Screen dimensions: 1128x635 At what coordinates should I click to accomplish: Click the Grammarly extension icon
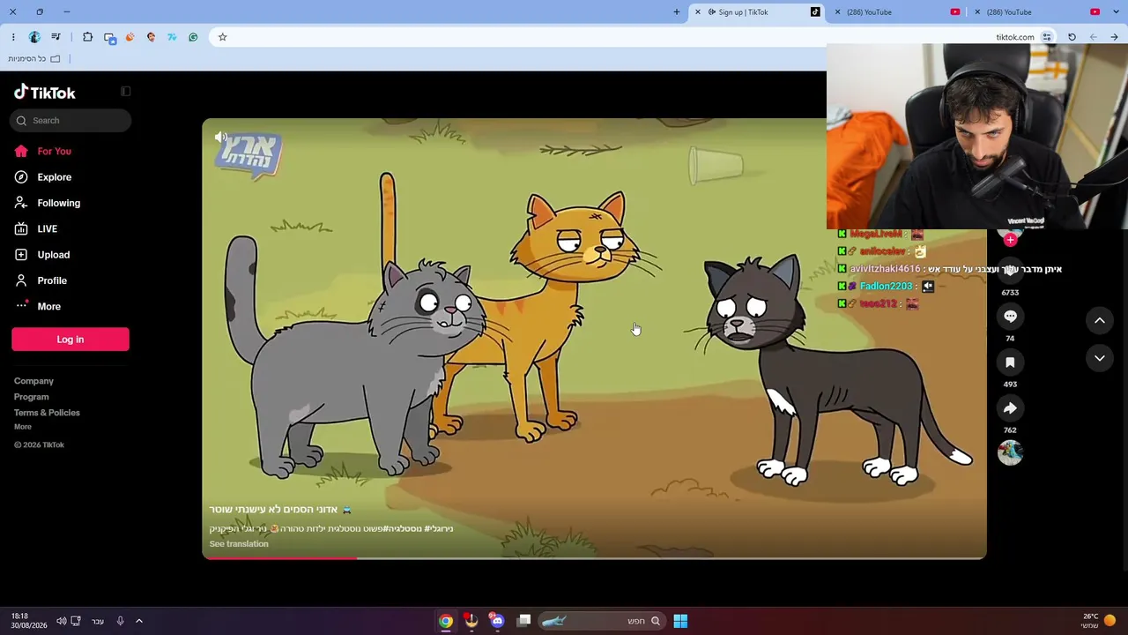[193, 37]
